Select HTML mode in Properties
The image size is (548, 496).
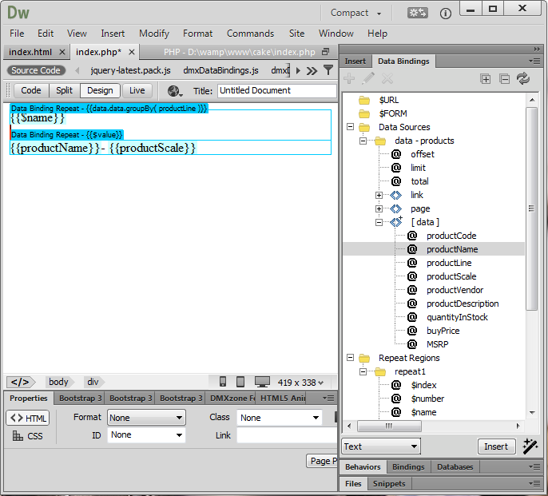[x=28, y=418]
